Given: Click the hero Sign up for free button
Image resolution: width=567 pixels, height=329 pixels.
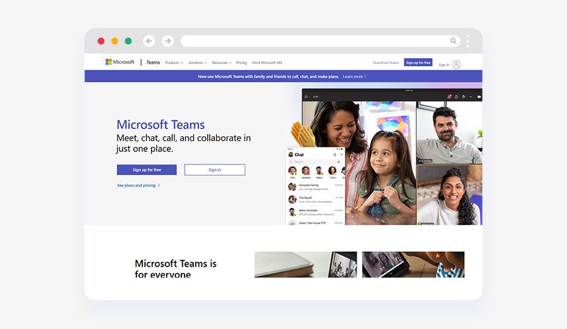Looking at the screenshot, I should pos(147,170).
